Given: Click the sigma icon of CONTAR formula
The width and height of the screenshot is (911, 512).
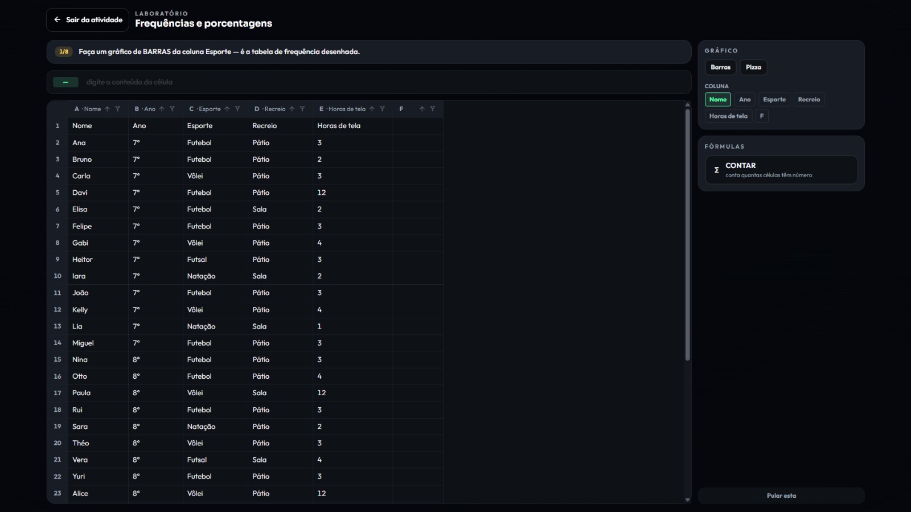Looking at the screenshot, I should tap(716, 170).
